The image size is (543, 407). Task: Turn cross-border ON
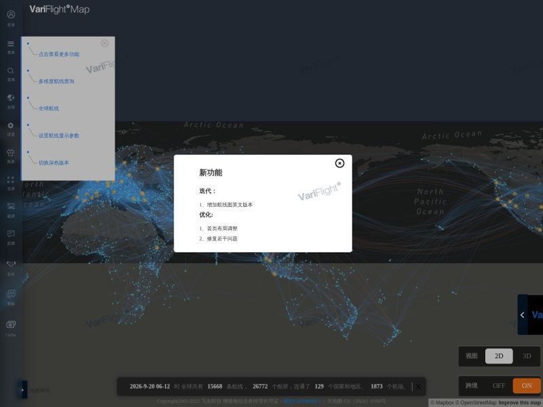pyautogui.click(x=527, y=386)
